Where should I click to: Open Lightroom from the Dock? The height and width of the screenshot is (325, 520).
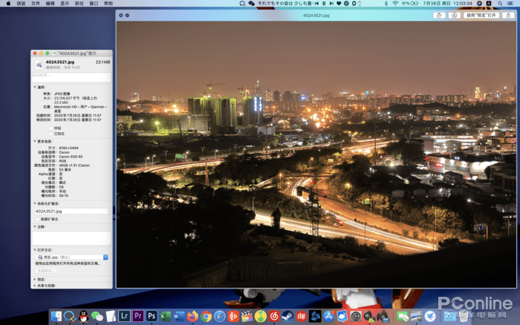point(124,316)
